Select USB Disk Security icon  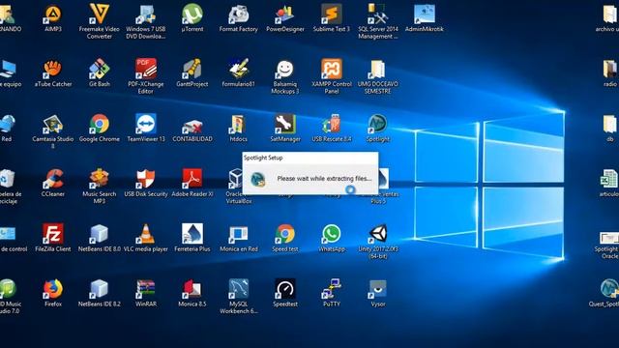click(146, 179)
